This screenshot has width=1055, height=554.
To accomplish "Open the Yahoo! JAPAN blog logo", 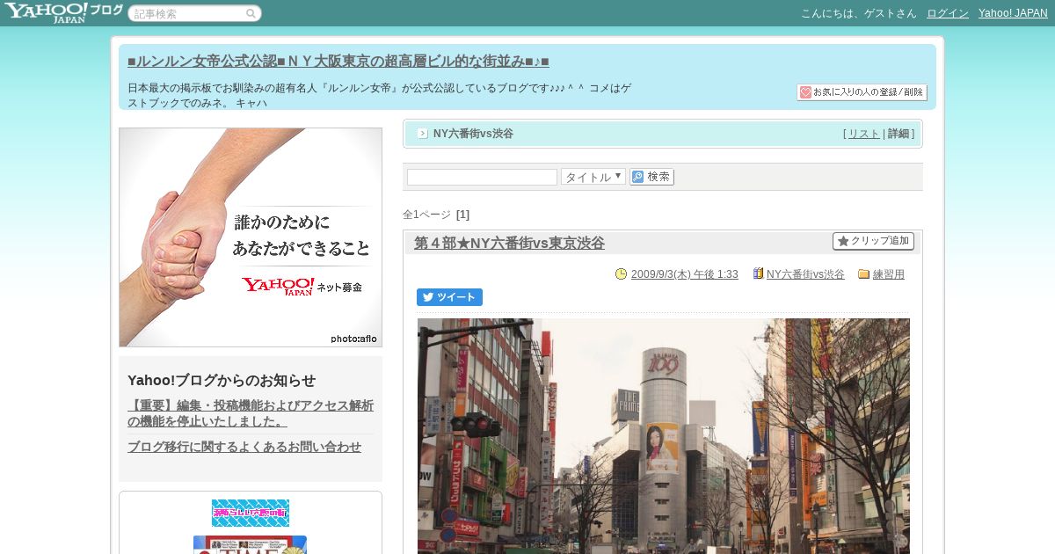I will (63, 12).
